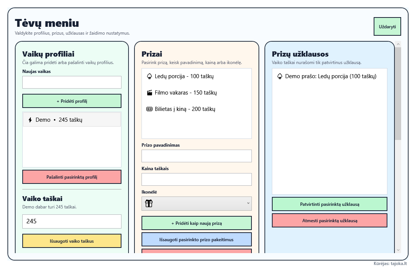Select the Demo 245 taškų profile row
The height and width of the screenshot is (268, 416).
tap(72, 119)
